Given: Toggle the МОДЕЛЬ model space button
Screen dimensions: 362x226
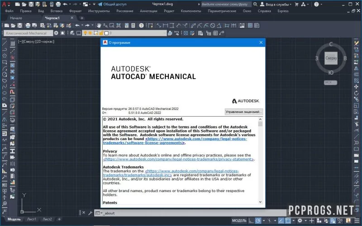Looking at the screenshot, I should [x=239, y=221].
